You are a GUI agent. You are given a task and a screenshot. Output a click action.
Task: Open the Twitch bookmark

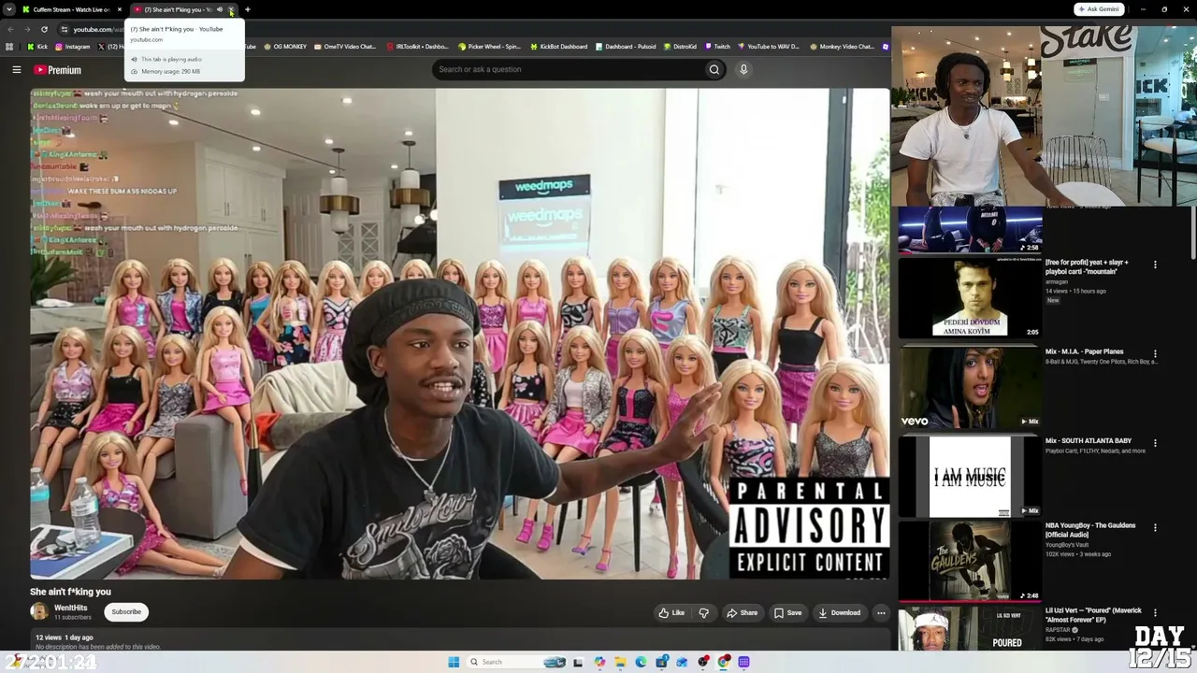(x=718, y=47)
